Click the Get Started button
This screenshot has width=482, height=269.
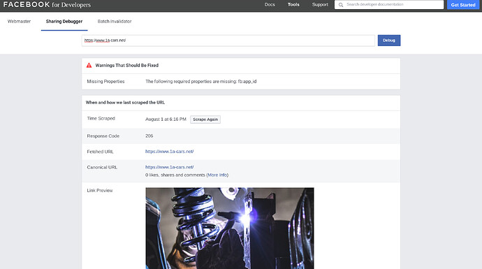[x=463, y=5]
